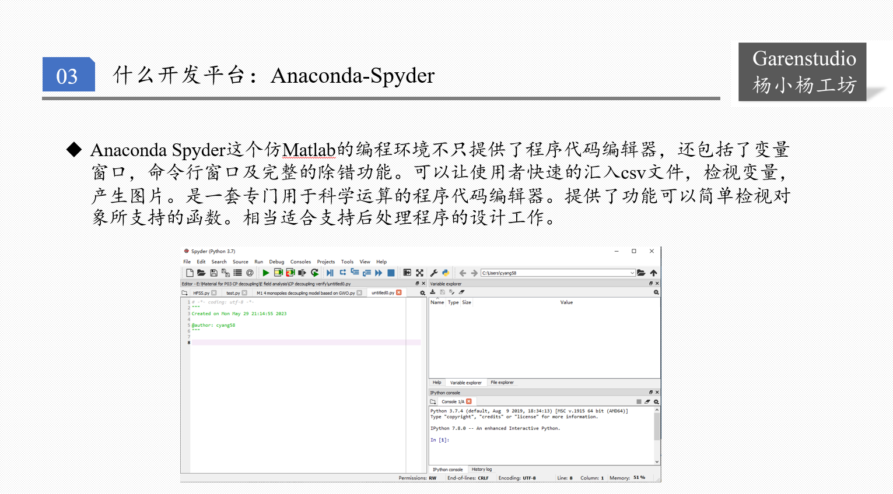Viewport: 893px width, 494px height.
Task: Open Preferences with wrench icon
Action: [x=434, y=273]
